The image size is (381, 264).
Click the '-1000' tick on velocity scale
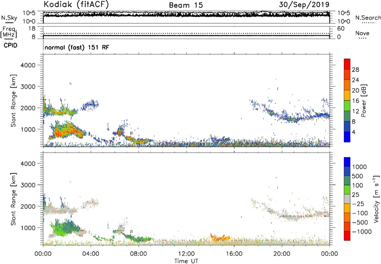(361, 232)
